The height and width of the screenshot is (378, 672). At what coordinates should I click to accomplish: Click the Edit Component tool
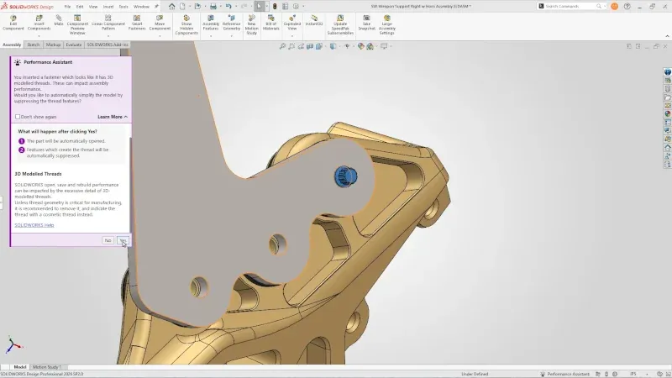(x=13, y=23)
